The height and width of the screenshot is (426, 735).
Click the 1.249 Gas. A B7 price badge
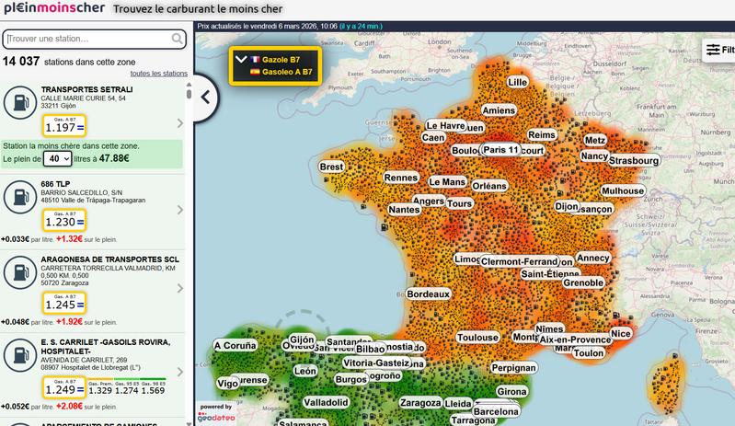(64, 388)
